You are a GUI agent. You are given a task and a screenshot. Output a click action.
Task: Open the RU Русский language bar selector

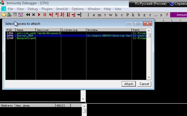(150, 4)
